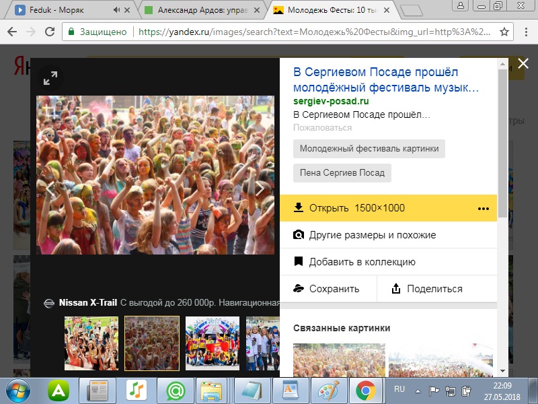Image resolution: width=538 pixels, height=404 pixels.
Task: Open the newspaper app in taskbar
Action: [x=98, y=391]
